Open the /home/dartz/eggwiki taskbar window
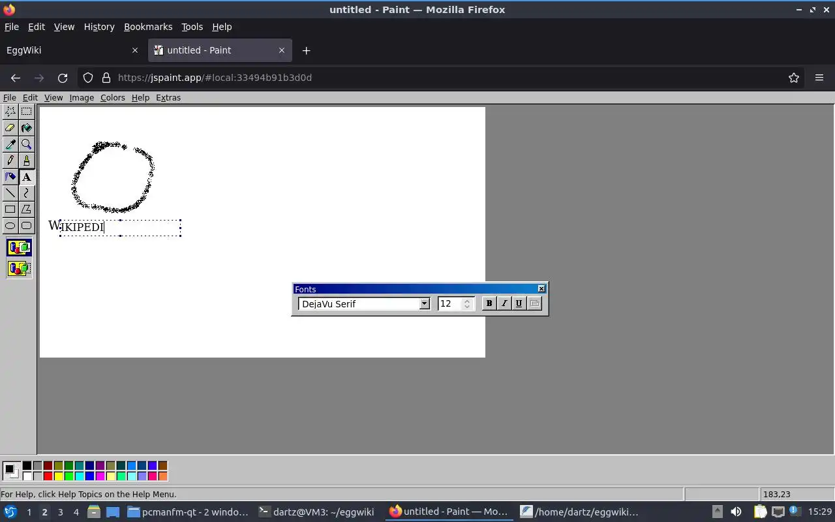 579,512
